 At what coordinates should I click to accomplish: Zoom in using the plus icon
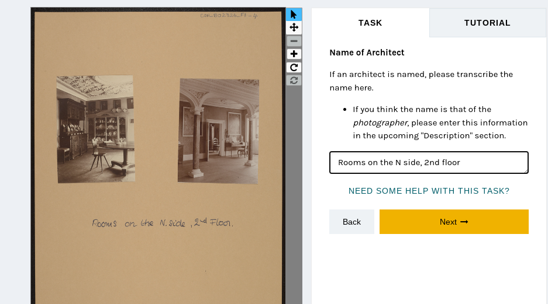[x=294, y=54]
